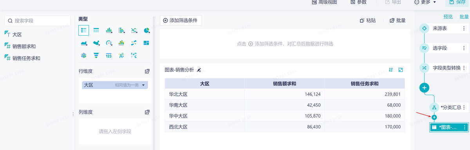470x150 pixels.
Task: Click the 华南大区 table cell
Action: (204, 105)
